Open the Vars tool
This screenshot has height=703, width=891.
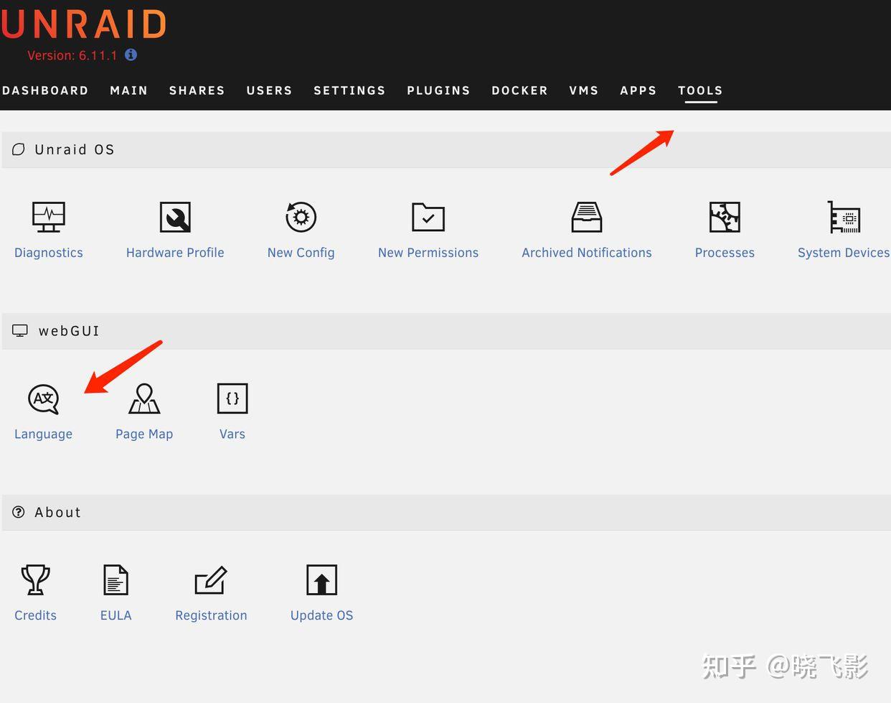coord(232,409)
